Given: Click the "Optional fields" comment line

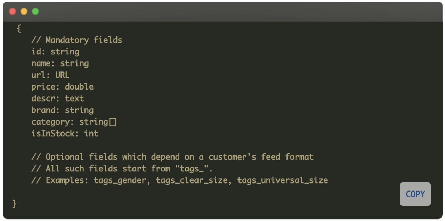Looking at the screenshot, I should 172,157.
